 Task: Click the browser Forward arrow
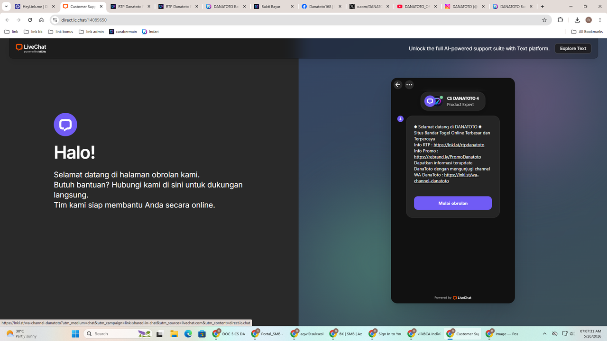(x=18, y=20)
